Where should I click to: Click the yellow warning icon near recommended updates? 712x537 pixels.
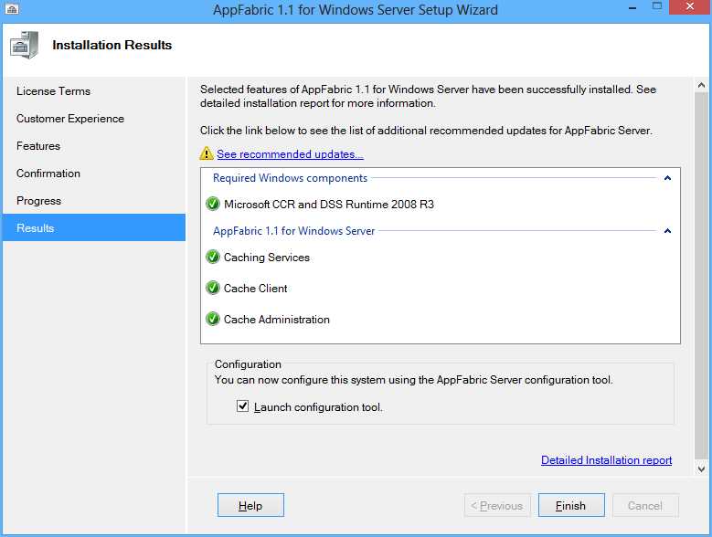207,153
